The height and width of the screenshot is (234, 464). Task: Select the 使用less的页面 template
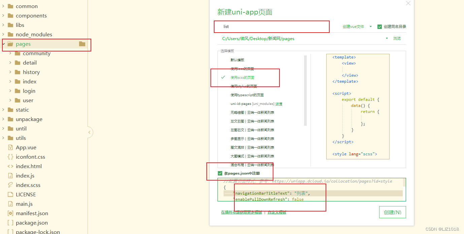pyautogui.click(x=242, y=69)
